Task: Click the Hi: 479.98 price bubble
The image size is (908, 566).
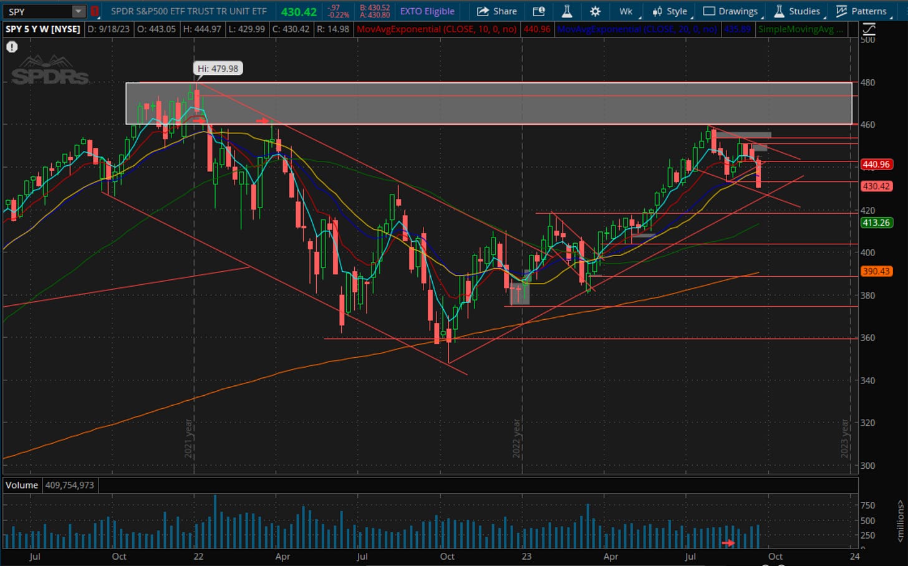Action: 218,69
